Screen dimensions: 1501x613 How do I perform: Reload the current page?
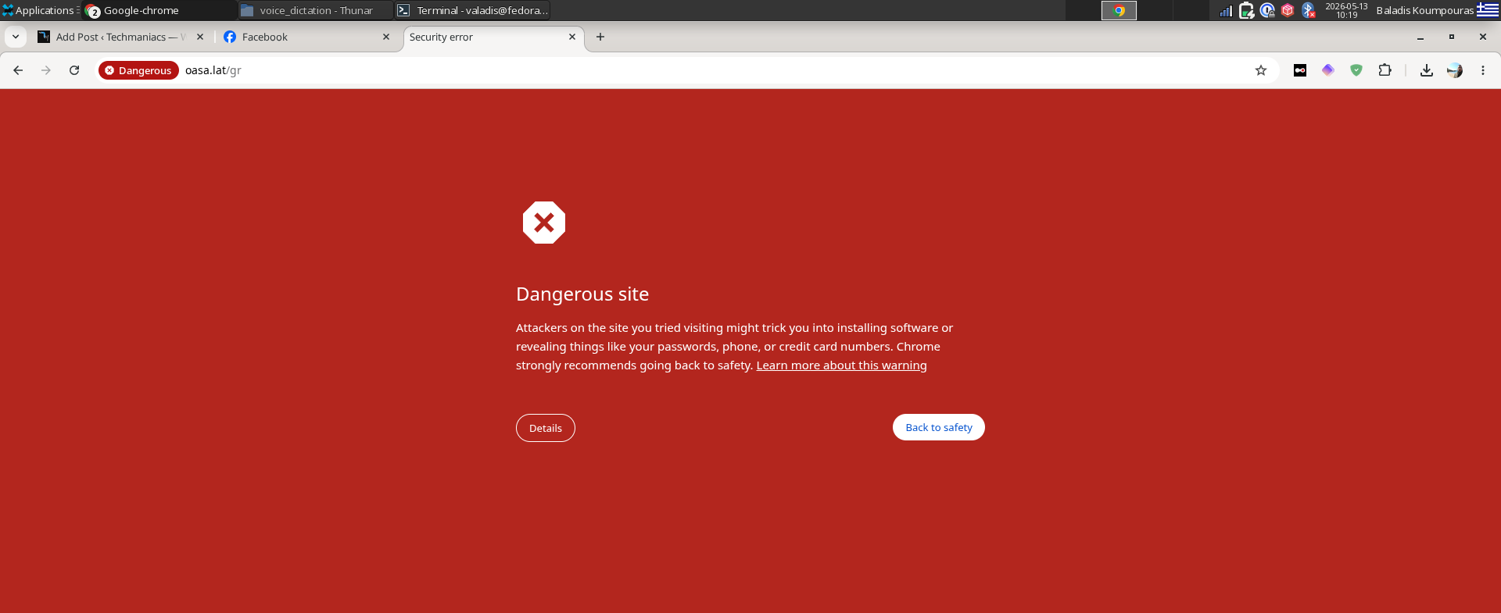coord(74,70)
